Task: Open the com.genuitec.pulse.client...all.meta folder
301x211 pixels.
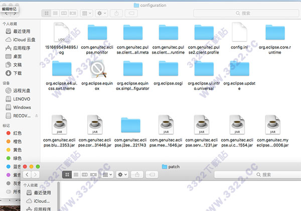Action: tap(132, 32)
